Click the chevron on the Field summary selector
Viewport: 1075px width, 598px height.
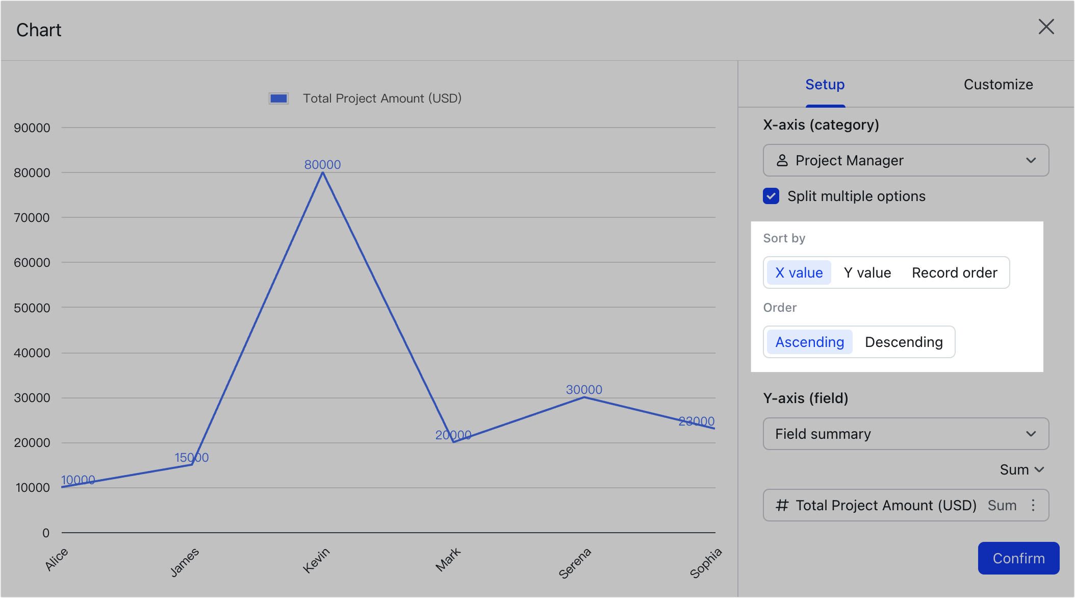click(1032, 434)
